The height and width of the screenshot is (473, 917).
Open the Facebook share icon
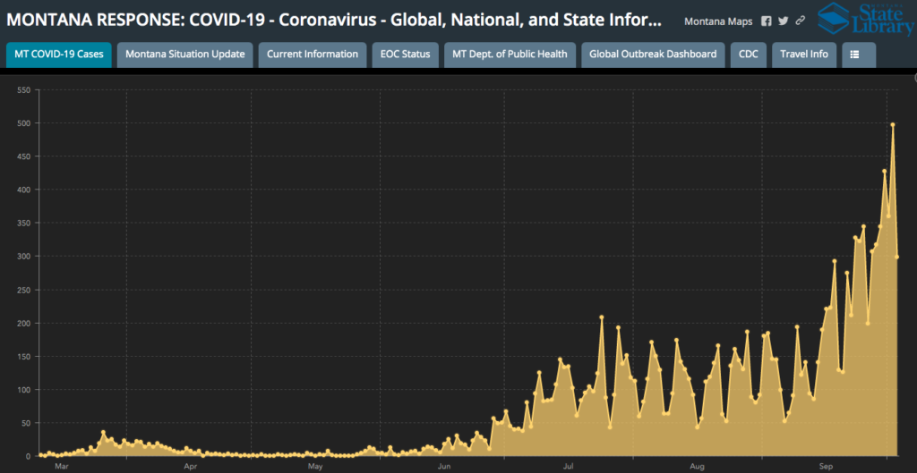coord(767,21)
